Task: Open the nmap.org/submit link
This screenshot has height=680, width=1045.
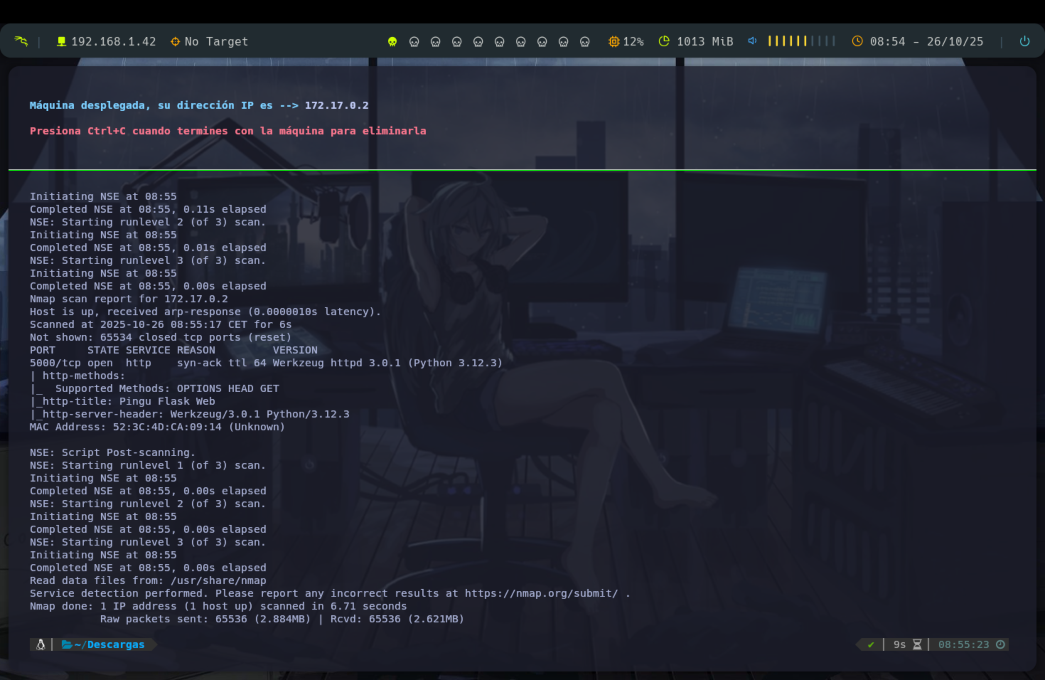Action: click(x=541, y=593)
